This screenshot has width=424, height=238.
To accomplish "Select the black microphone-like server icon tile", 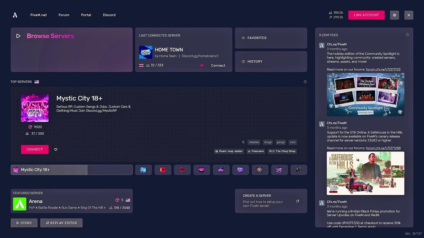I will [298, 170].
